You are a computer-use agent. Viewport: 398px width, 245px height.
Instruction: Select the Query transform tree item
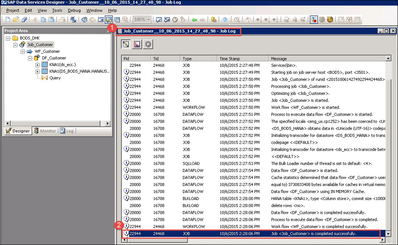[55, 78]
